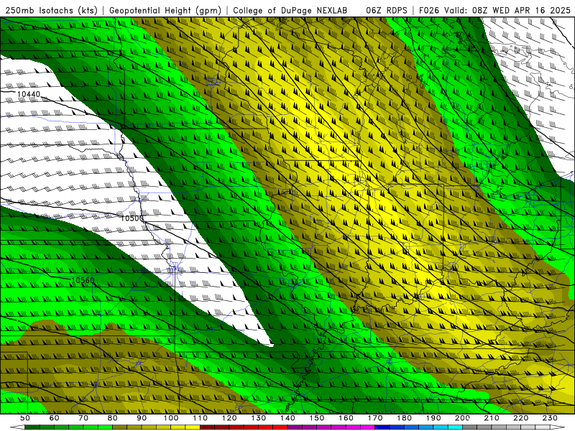The height and width of the screenshot is (431, 575).
Task: Click the 90 value on the color scale
Action: 142,418
